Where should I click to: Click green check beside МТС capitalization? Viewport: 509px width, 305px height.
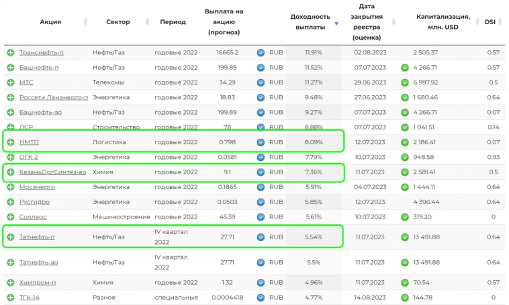click(x=404, y=82)
